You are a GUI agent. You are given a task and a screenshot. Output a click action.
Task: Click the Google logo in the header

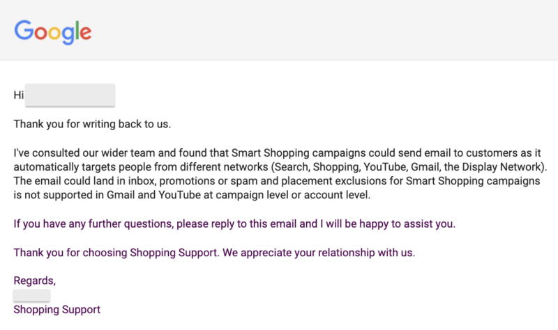53,31
